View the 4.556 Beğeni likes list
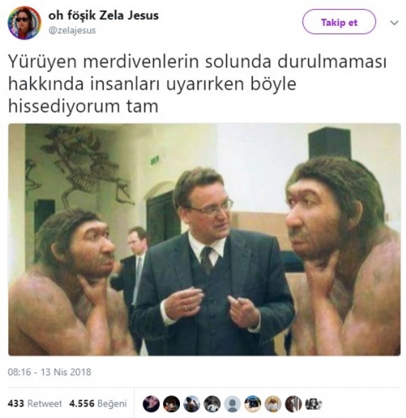 tap(98, 404)
